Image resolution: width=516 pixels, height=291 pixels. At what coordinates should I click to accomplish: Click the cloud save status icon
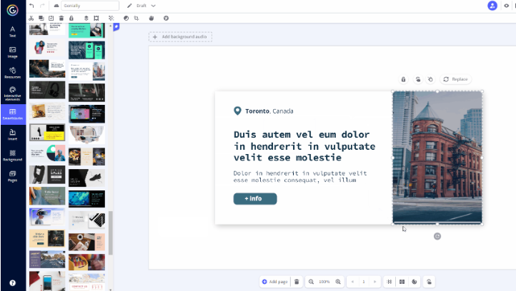coord(56,6)
